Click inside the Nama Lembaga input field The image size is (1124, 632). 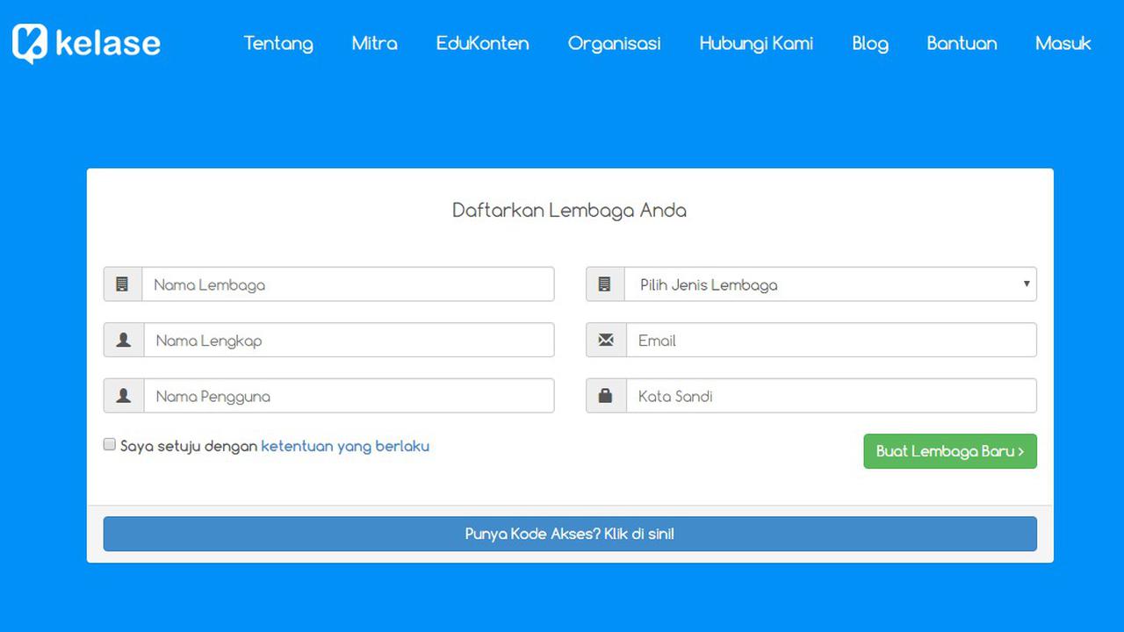348,284
